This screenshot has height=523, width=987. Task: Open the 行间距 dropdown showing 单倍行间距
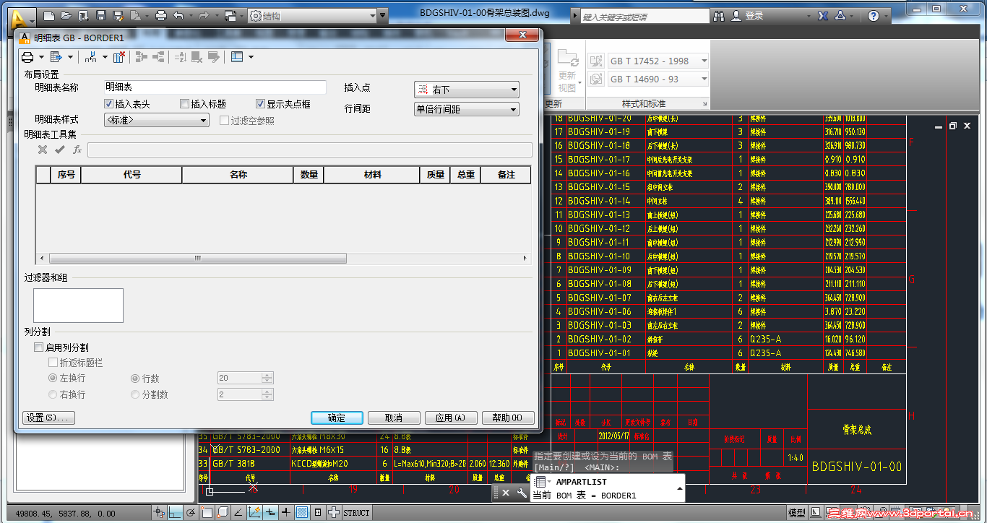click(x=467, y=109)
